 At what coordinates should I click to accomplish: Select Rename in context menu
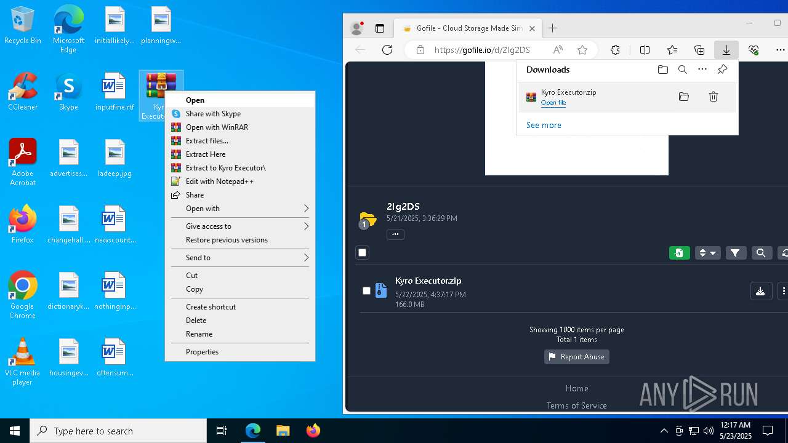click(x=240, y=334)
